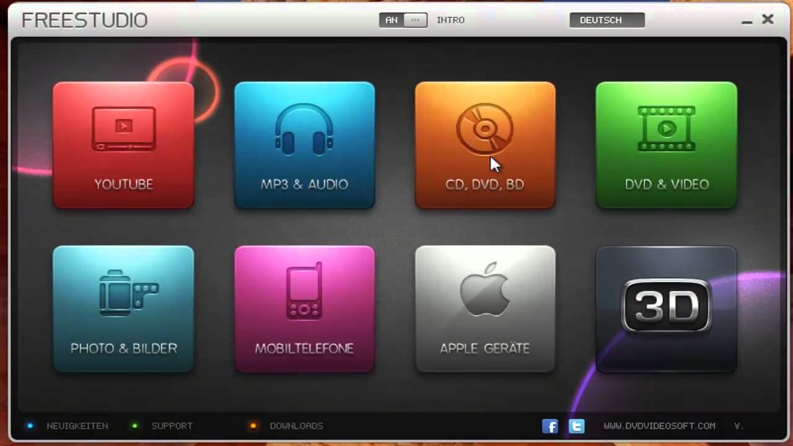Open the 3D tile

click(x=667, y=309)
